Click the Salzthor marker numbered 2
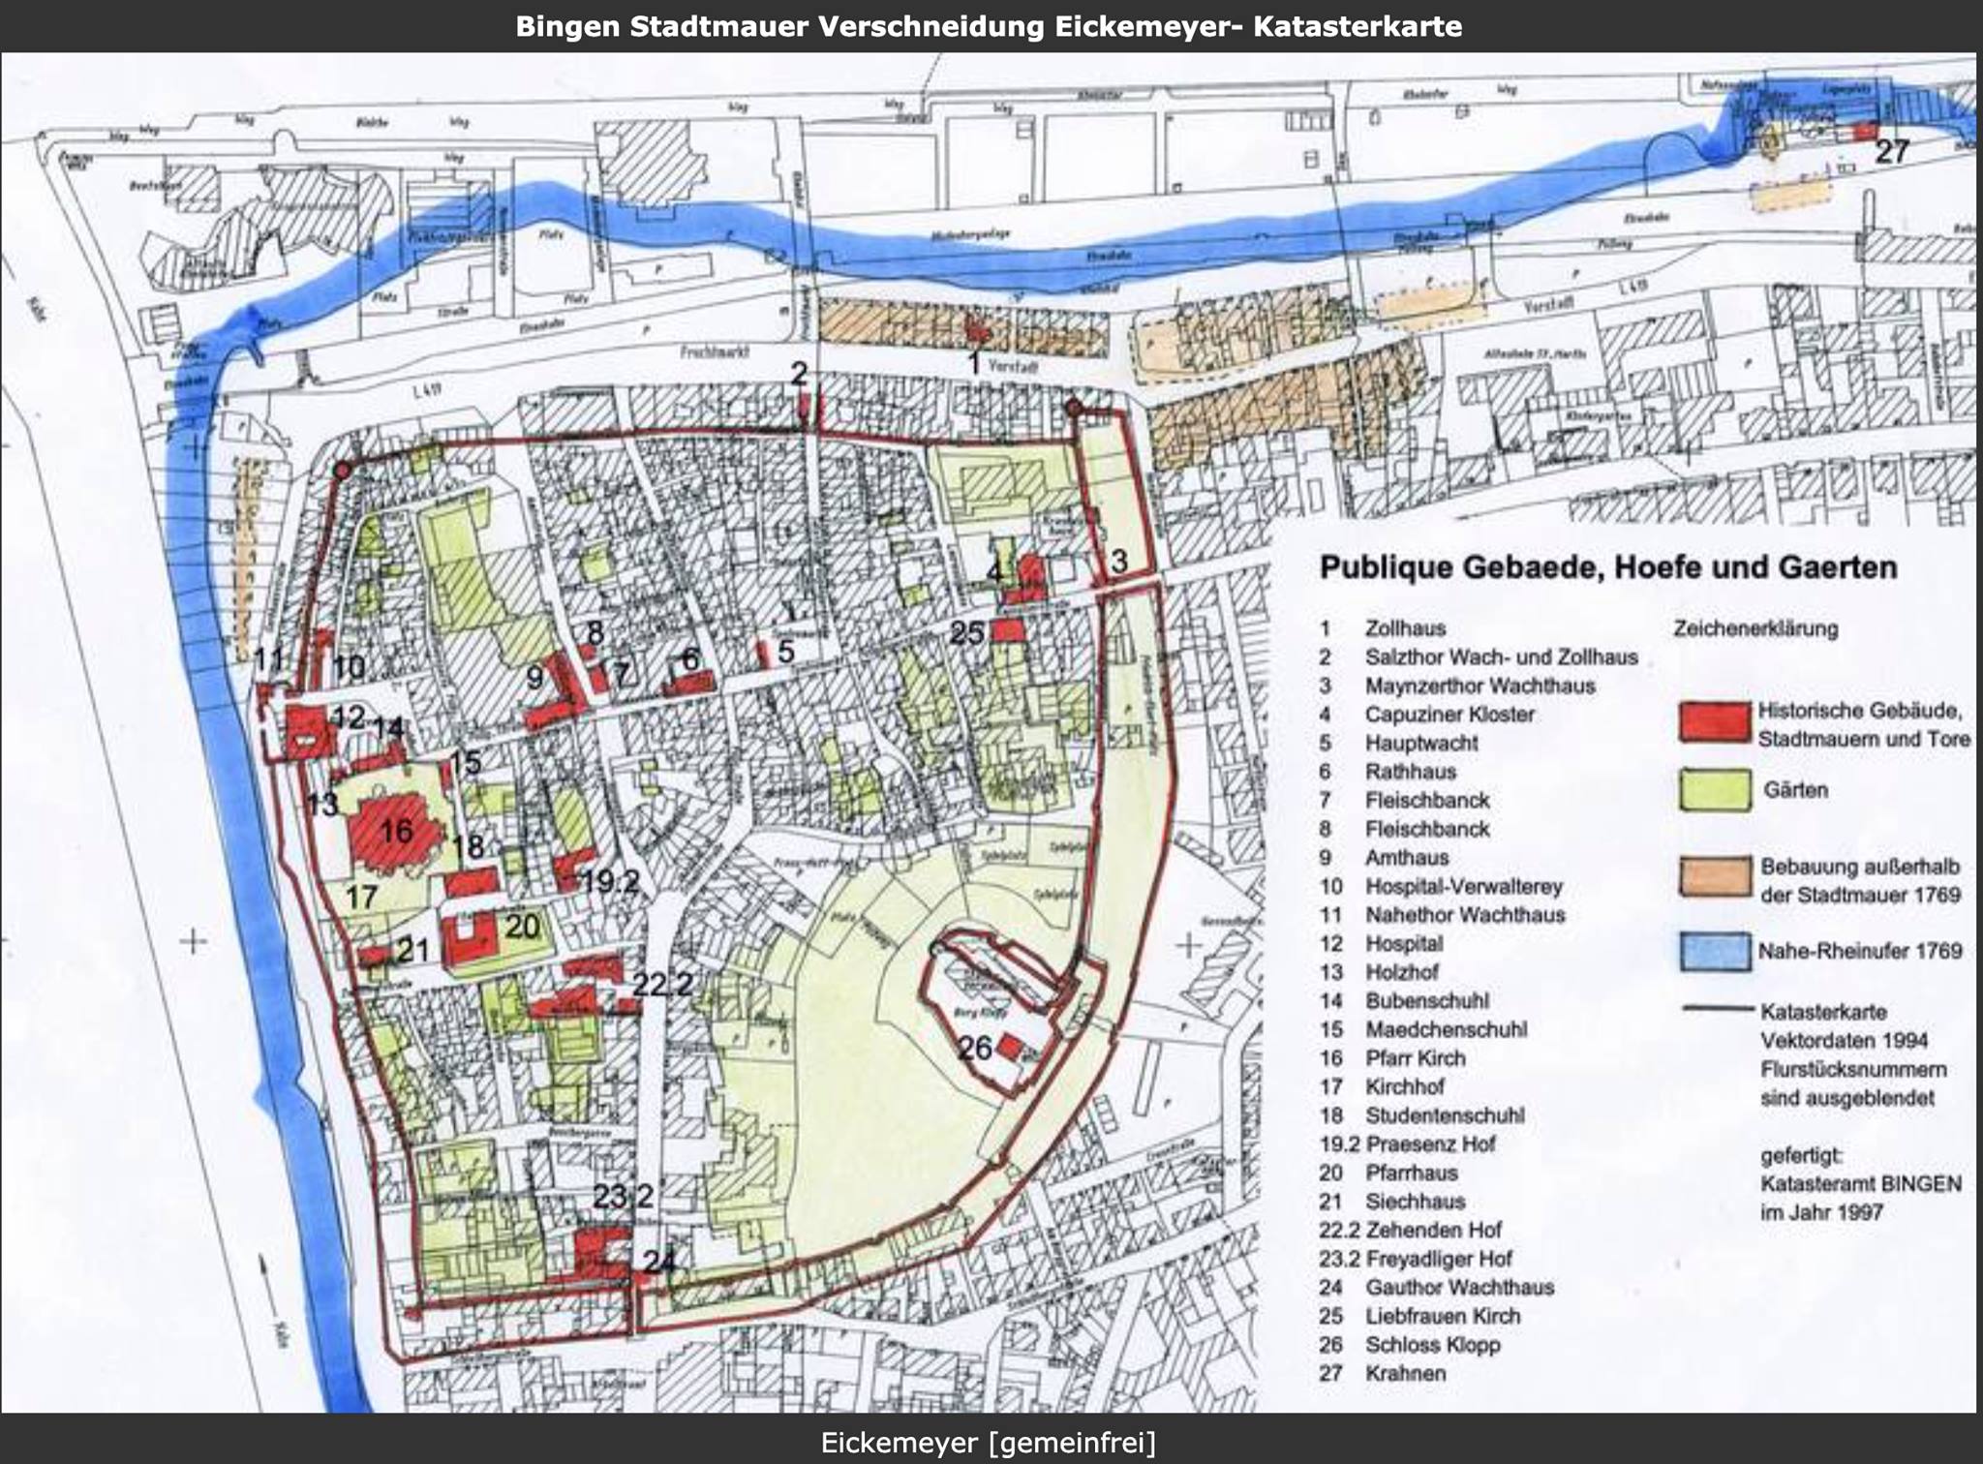1983x1464 pixels. coord(799,373)
